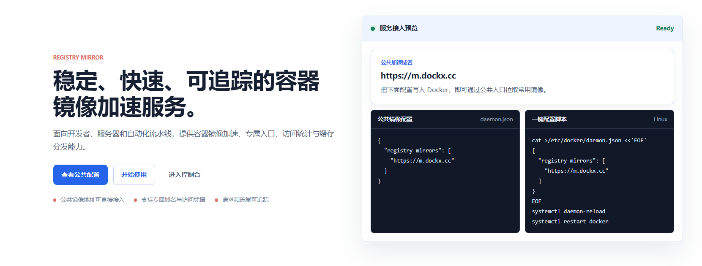Click the 公共镜像地址可直接接入 feature bullet
702x266 pixels.
click(x=89, y=200)
